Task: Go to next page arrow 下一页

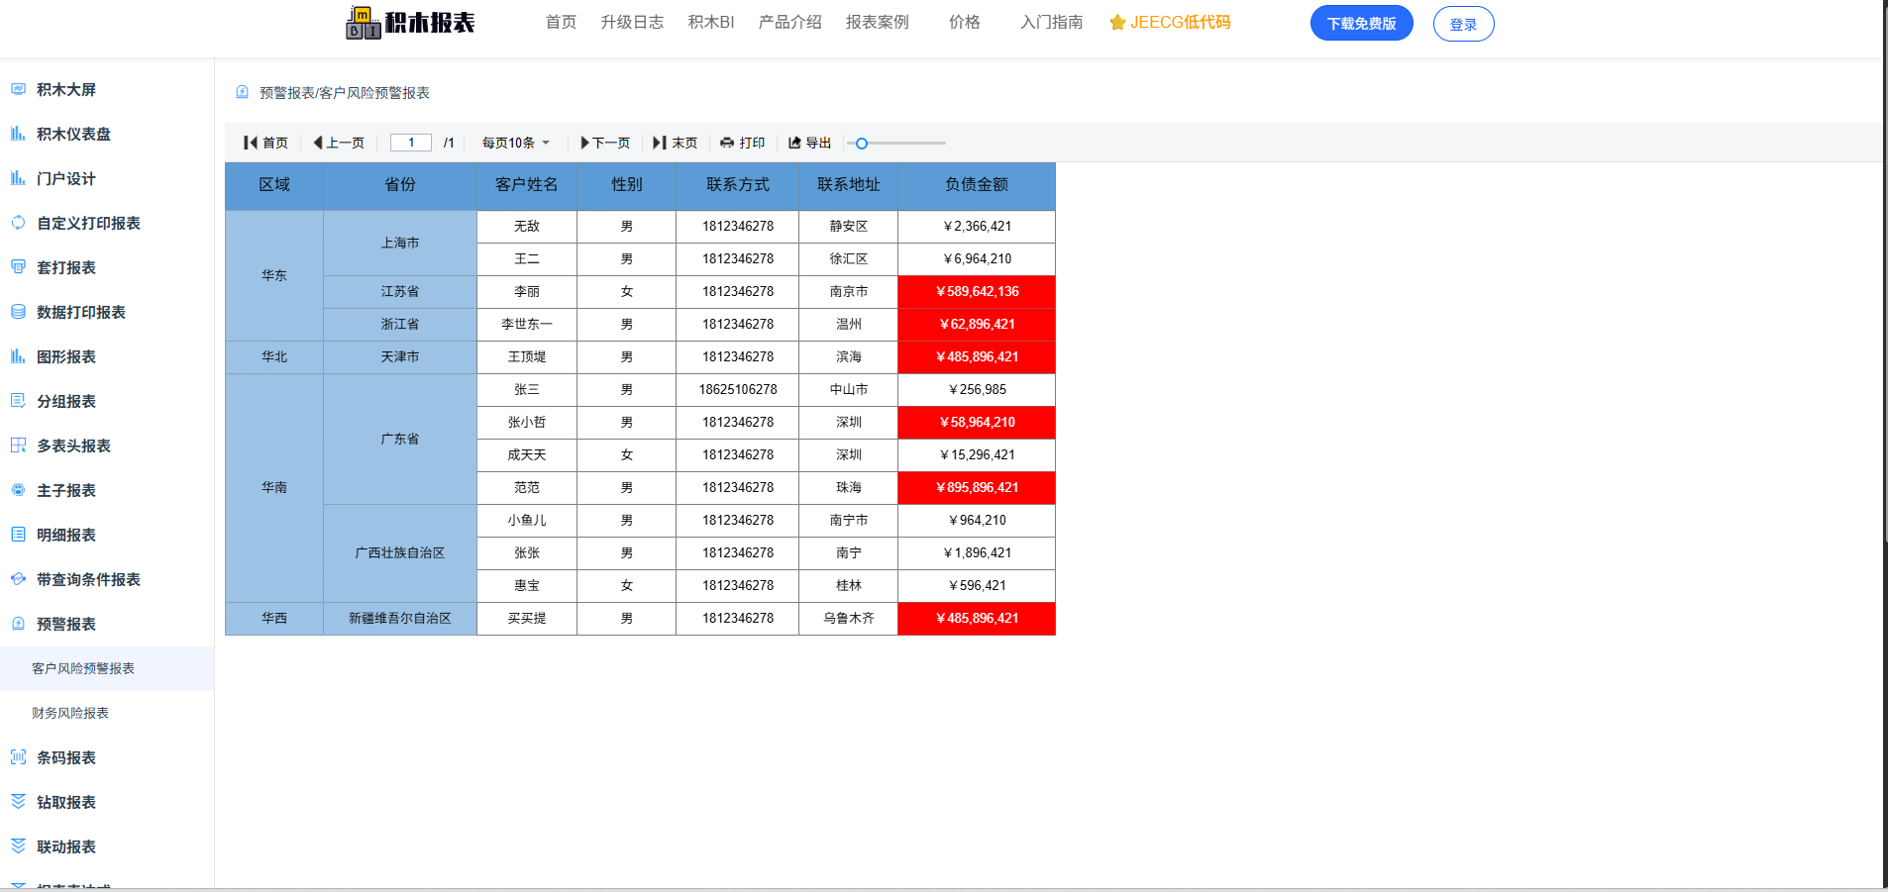Action: (x=585, y=143)
